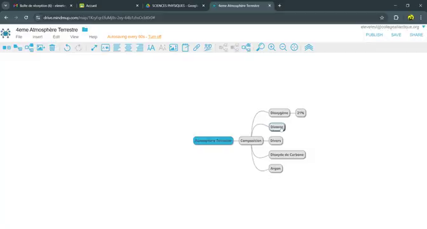Screen dimensions: 427x229
Task: Click the zoom out magnifier icon
Action: 283,47
